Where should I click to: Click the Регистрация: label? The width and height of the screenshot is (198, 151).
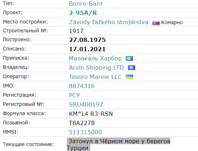point(20,95)
